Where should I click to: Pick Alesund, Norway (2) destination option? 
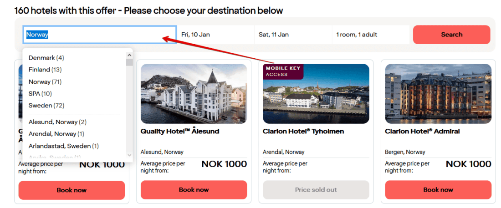tap(57, 122)
